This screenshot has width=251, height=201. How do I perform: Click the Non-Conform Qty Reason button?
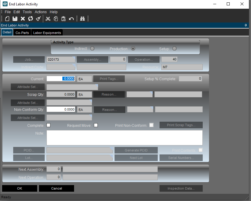[109, 110]
